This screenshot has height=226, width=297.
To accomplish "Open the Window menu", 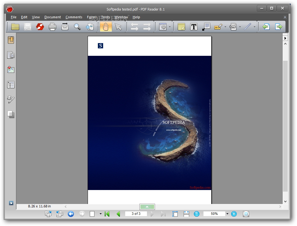I will (x=121, y=17).
